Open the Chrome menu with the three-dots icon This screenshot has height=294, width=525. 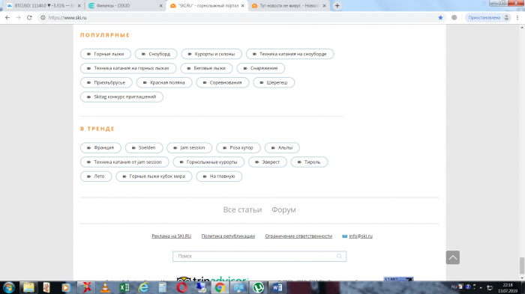click(517, 18)
